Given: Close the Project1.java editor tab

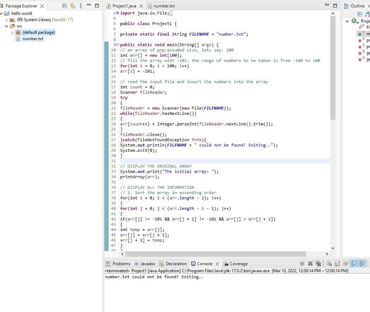Looking at the screenshot, I should point(141,6).
